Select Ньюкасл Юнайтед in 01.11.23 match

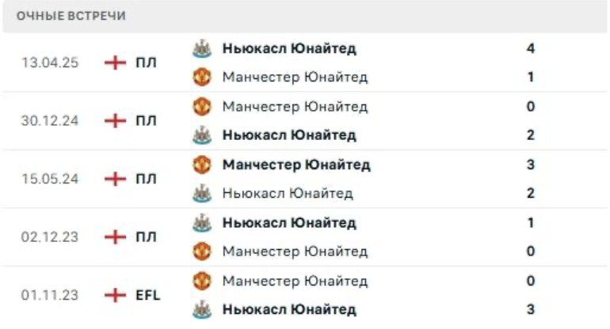(289, 309)
